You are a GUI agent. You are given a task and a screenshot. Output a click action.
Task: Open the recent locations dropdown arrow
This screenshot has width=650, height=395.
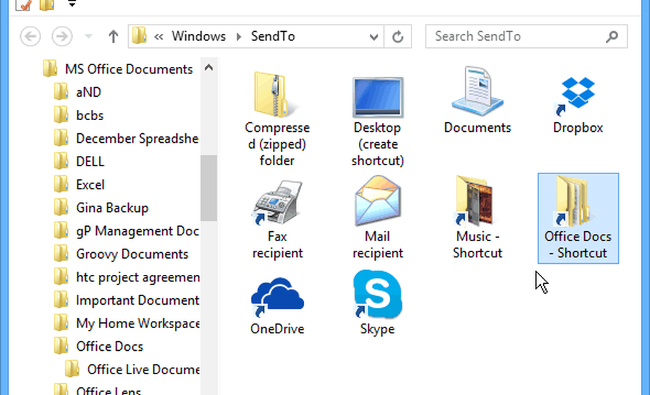pos(88,36)
